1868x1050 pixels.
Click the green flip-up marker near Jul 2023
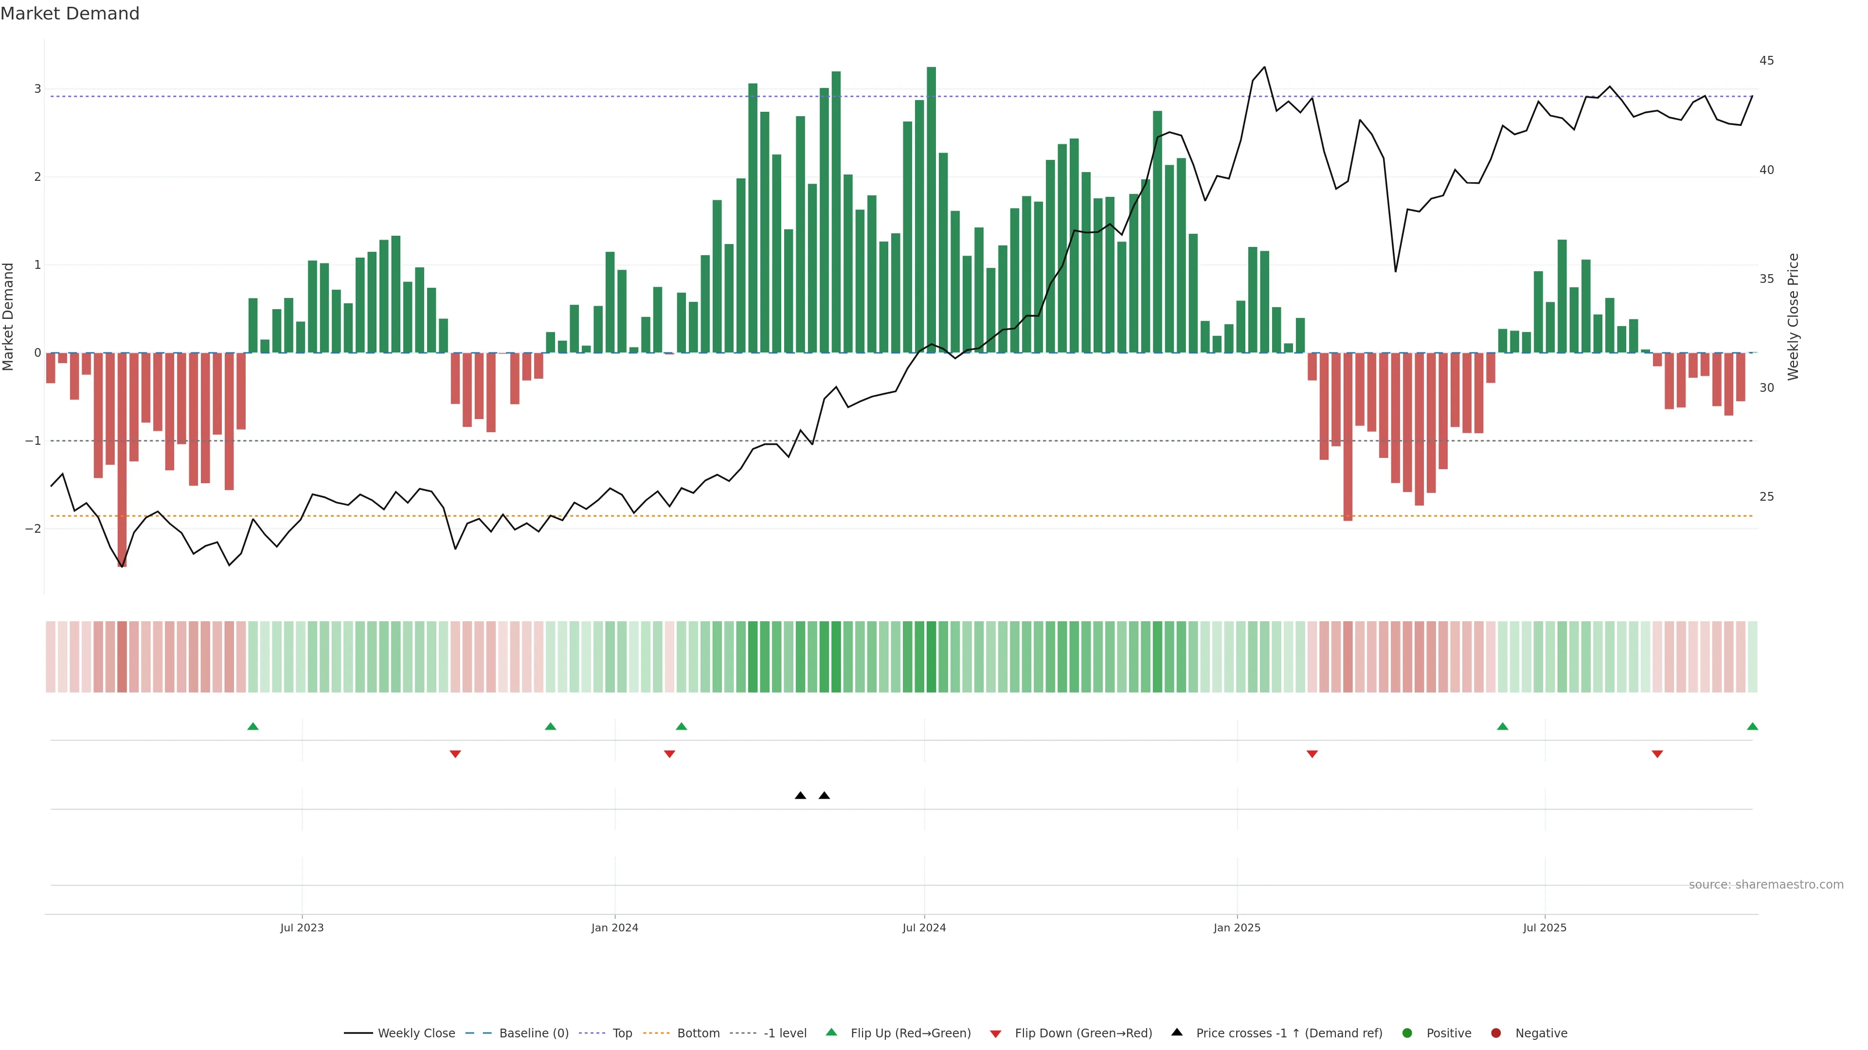(x=253, y=727)
